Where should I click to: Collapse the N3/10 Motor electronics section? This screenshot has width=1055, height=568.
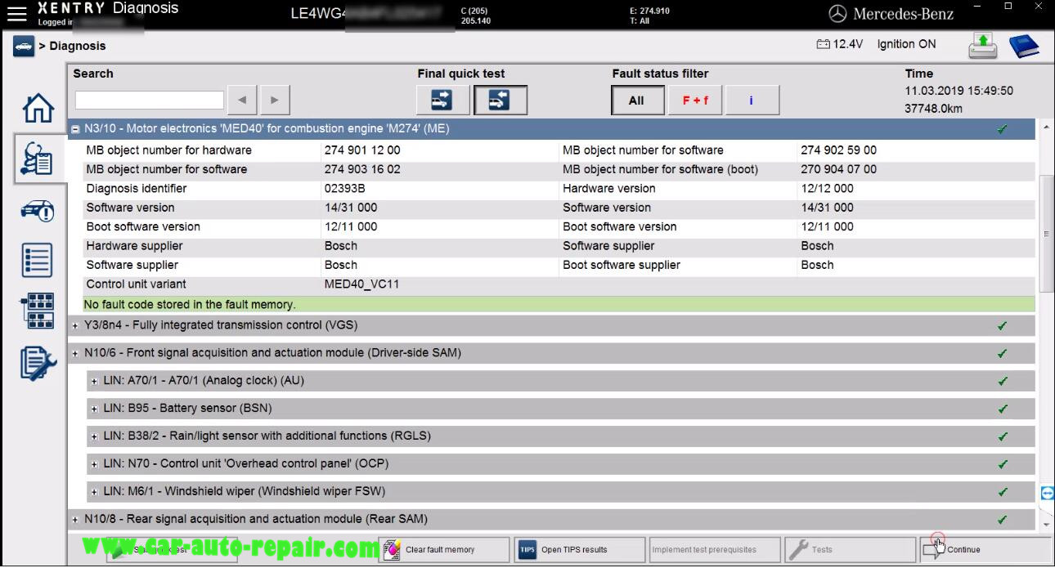point(75,129)
